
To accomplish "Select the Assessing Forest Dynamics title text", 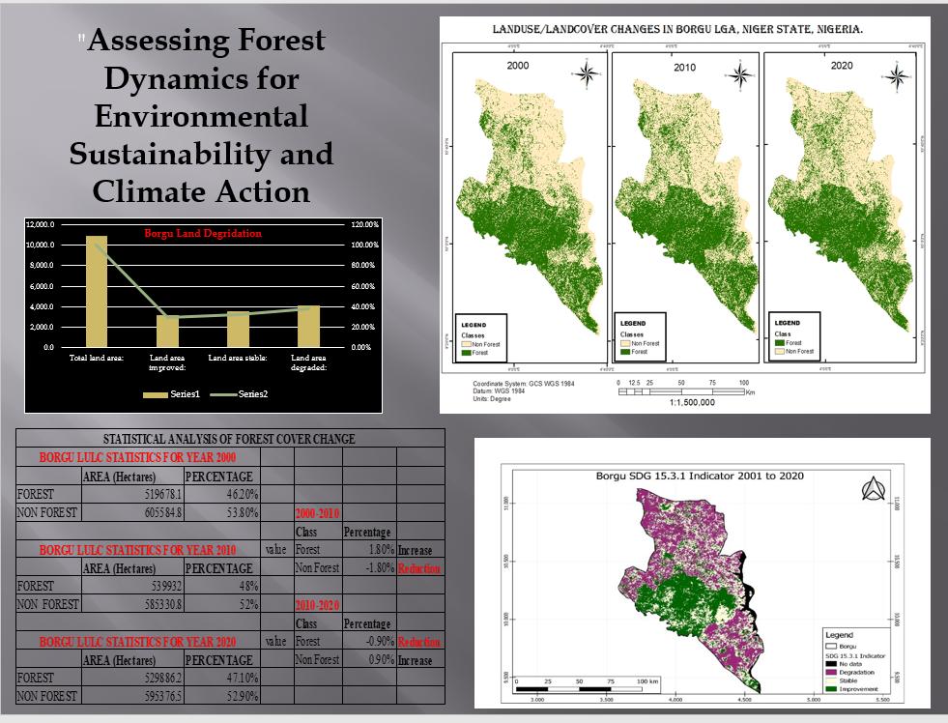I will (x=200, y=116).
